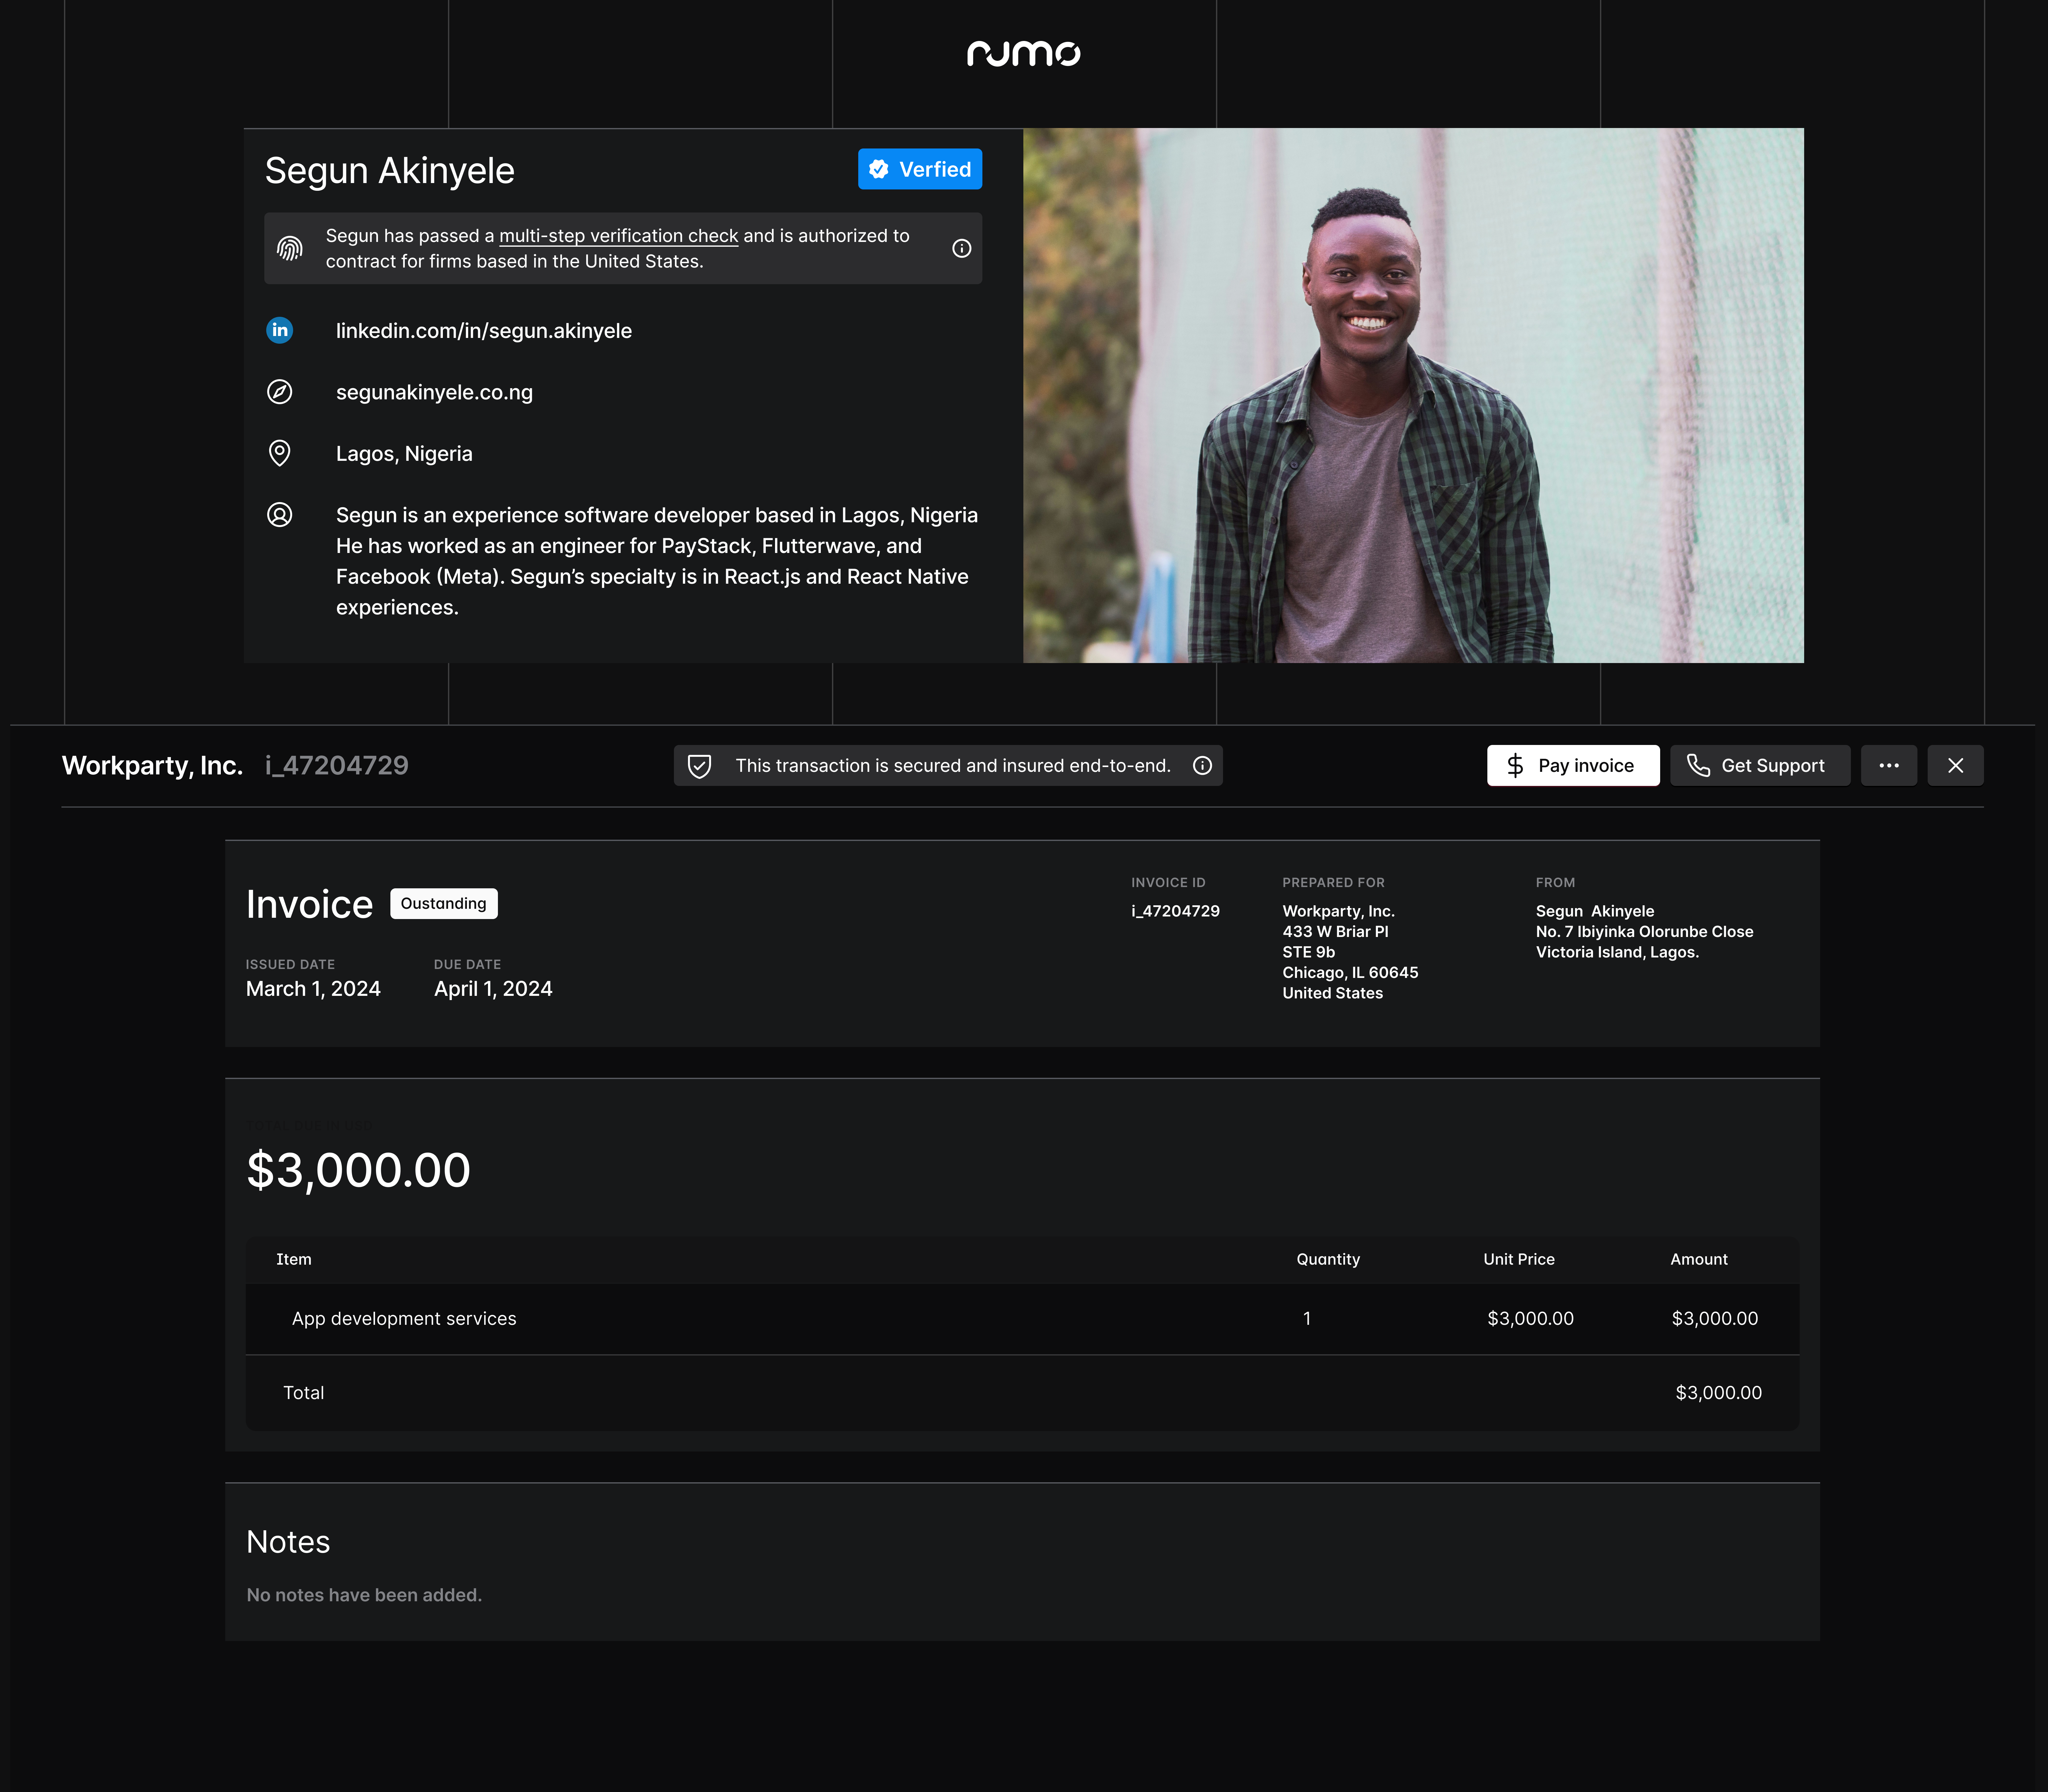Click the No notes have been added text
Image resolution: width=2048 pixels, height=1792 pixels.
(364, 1595)
